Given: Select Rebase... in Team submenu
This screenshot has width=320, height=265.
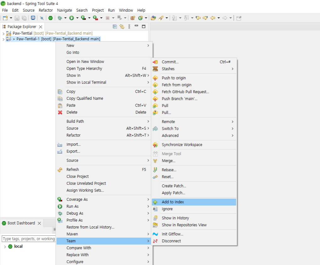Looking at the screenshot, I should pyautogui.click(x=194, y=170).
